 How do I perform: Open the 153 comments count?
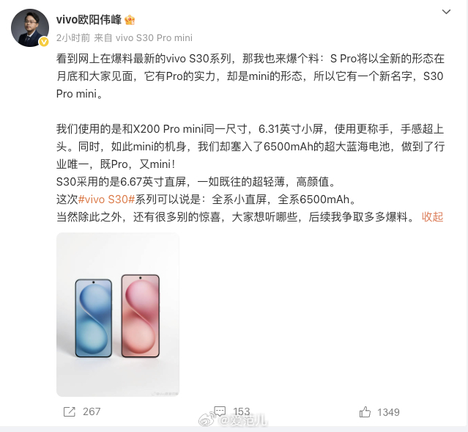pos(242,411)
